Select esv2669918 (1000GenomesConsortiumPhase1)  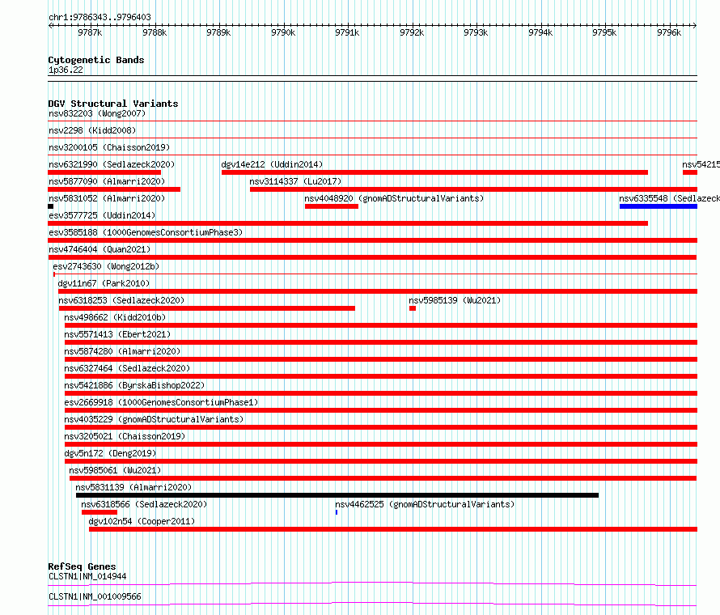coord(161,402)
